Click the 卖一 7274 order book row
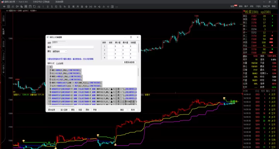 point(258,29)
